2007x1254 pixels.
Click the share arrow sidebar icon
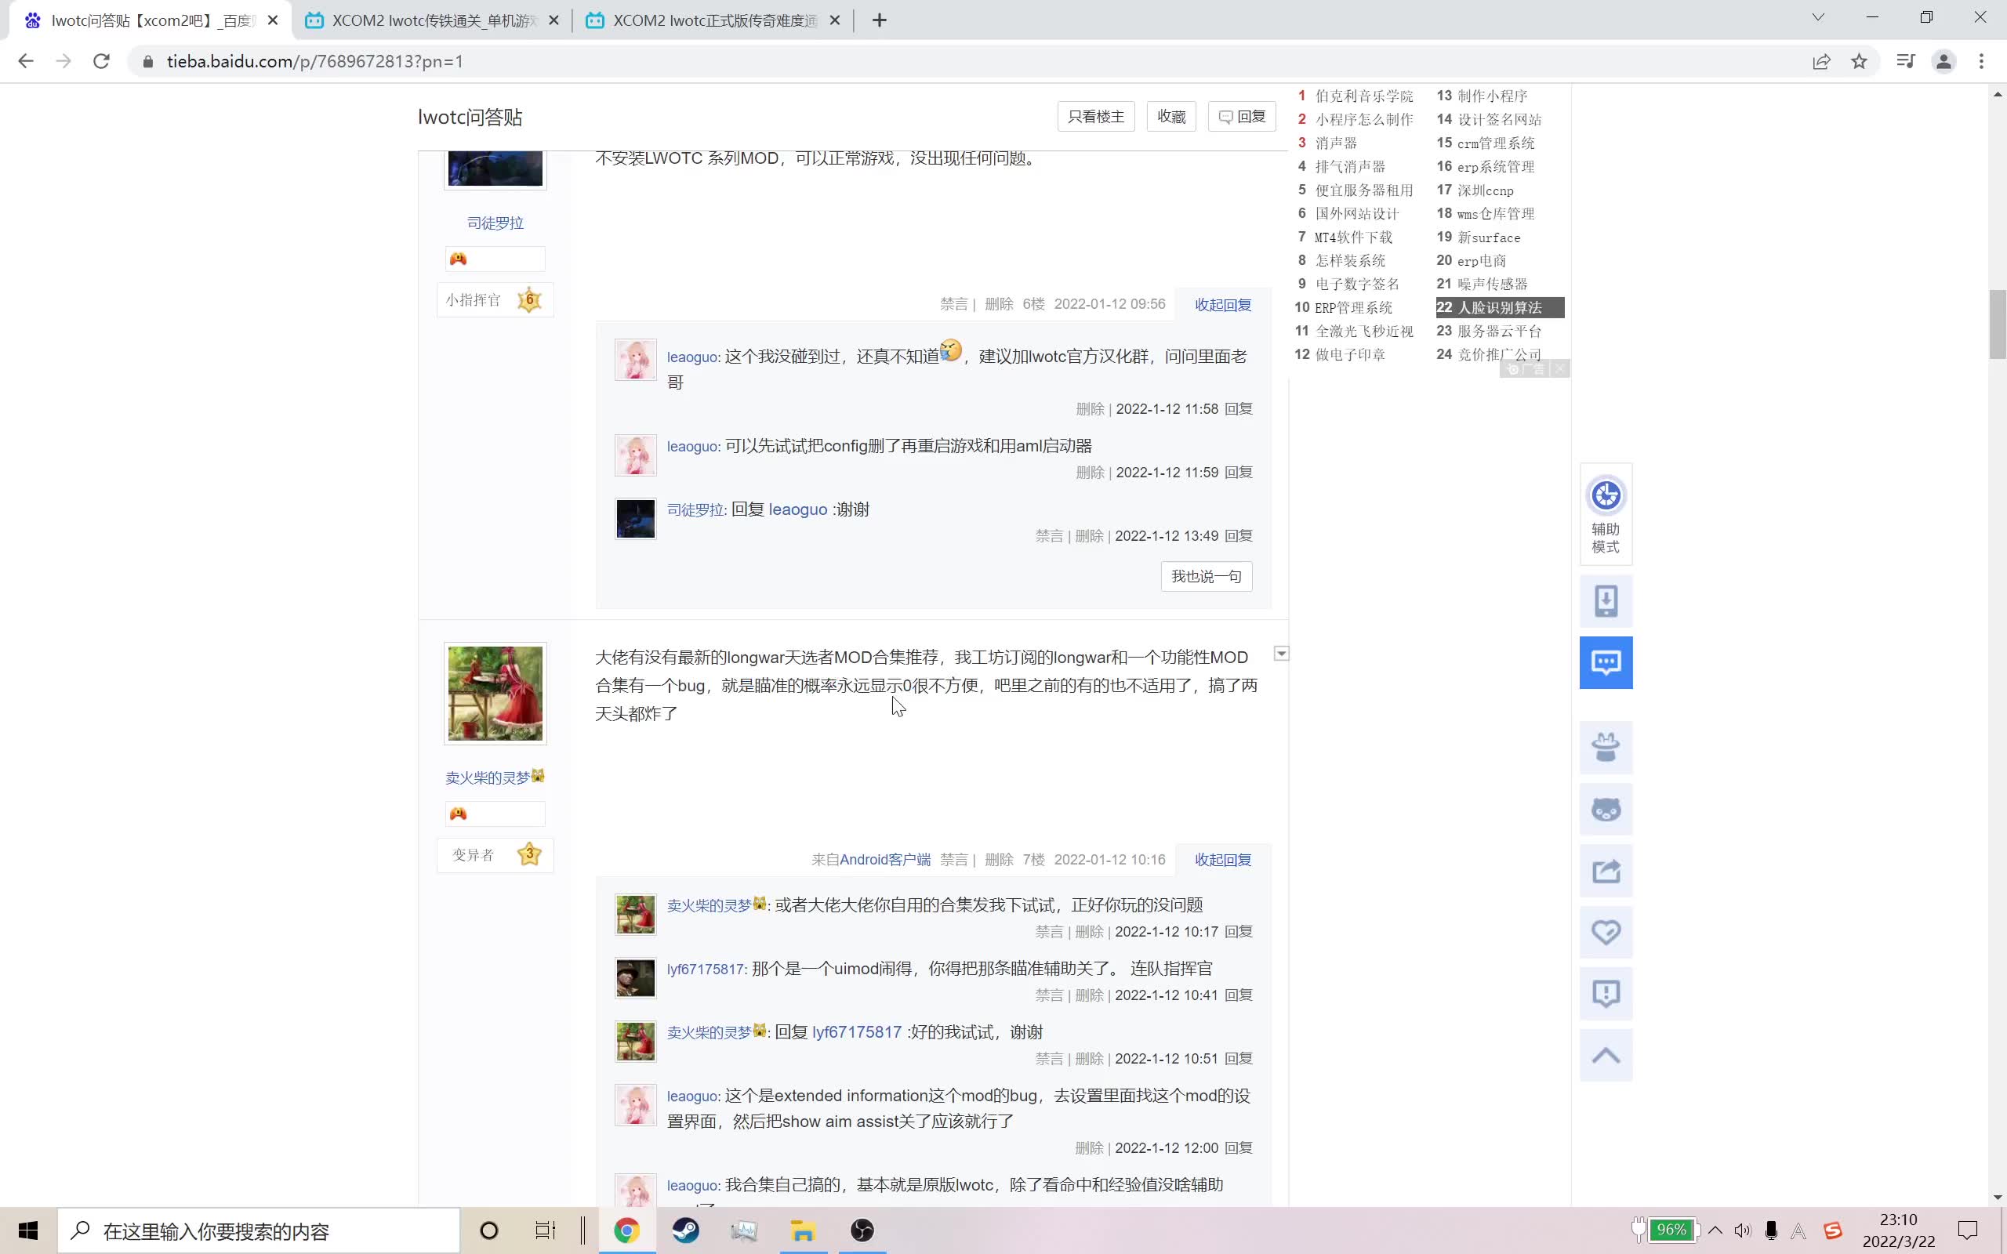click(x=1606, y=871)
